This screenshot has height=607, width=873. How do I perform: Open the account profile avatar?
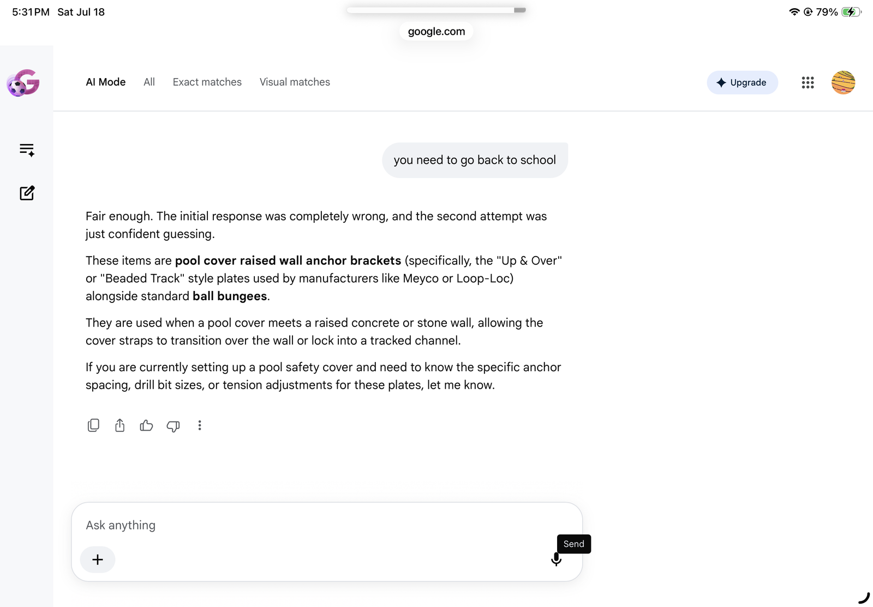tap(843, 82)
